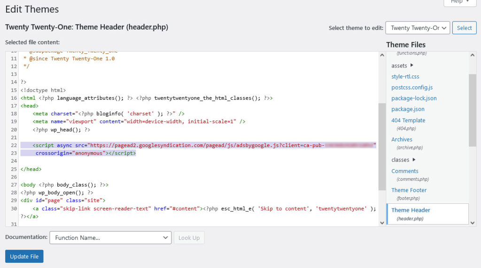Open the Help tab
The height and width of the screenshot is (268, 481).
460,2
